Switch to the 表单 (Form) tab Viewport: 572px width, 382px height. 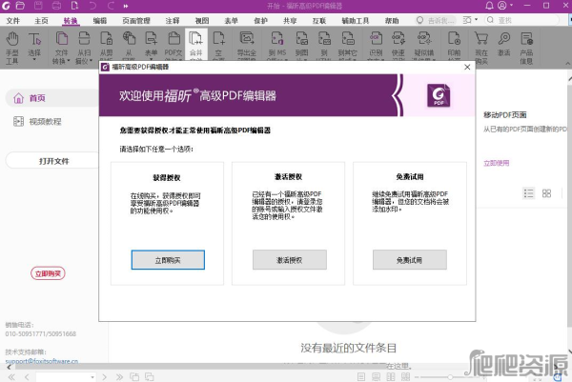coord(231,21)
